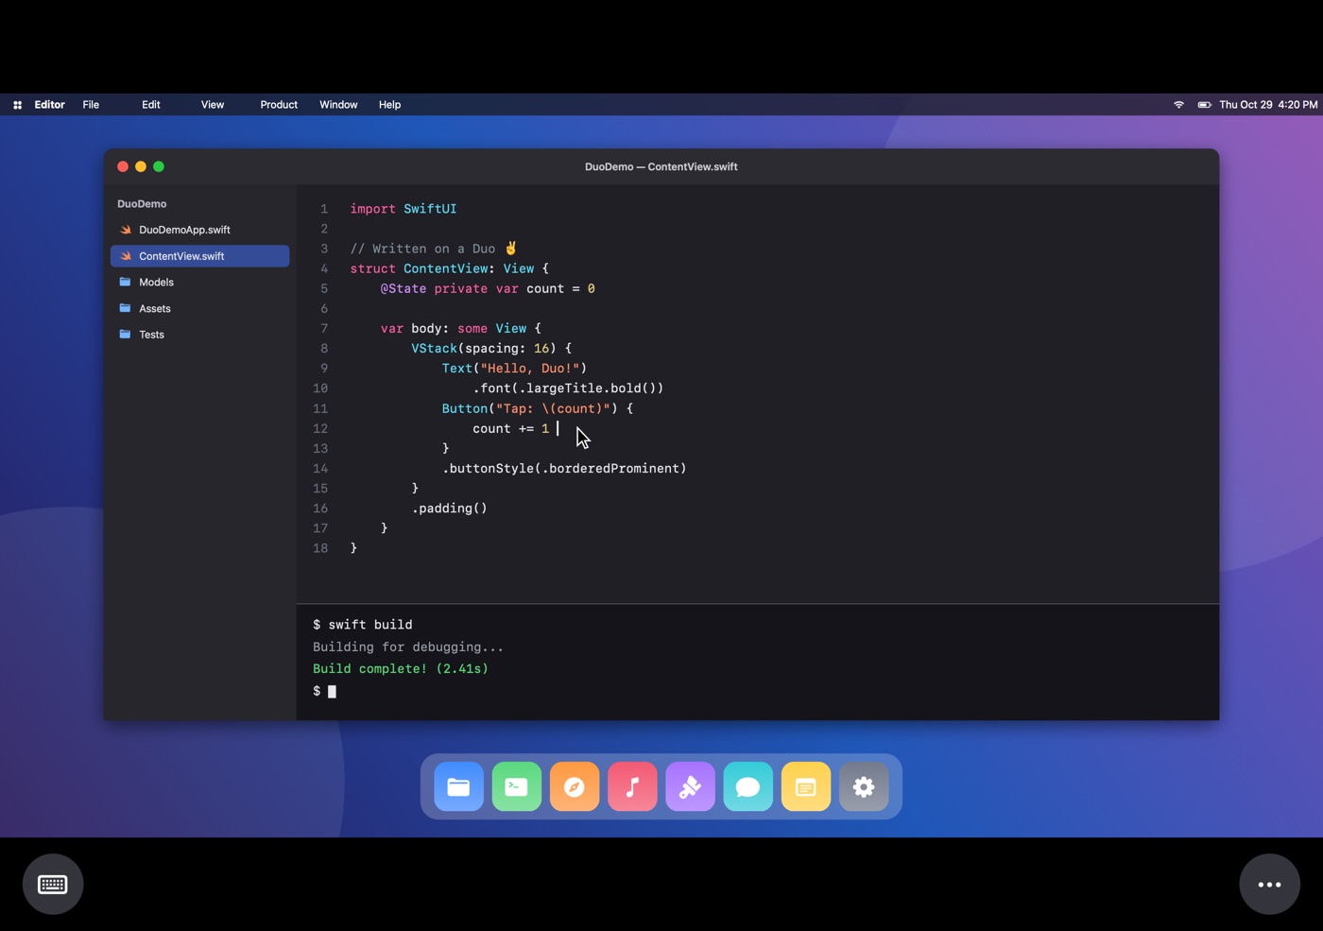Click line number 18 in the gutter
Viewport: 1323px width, 931px height.
[320, 548]
